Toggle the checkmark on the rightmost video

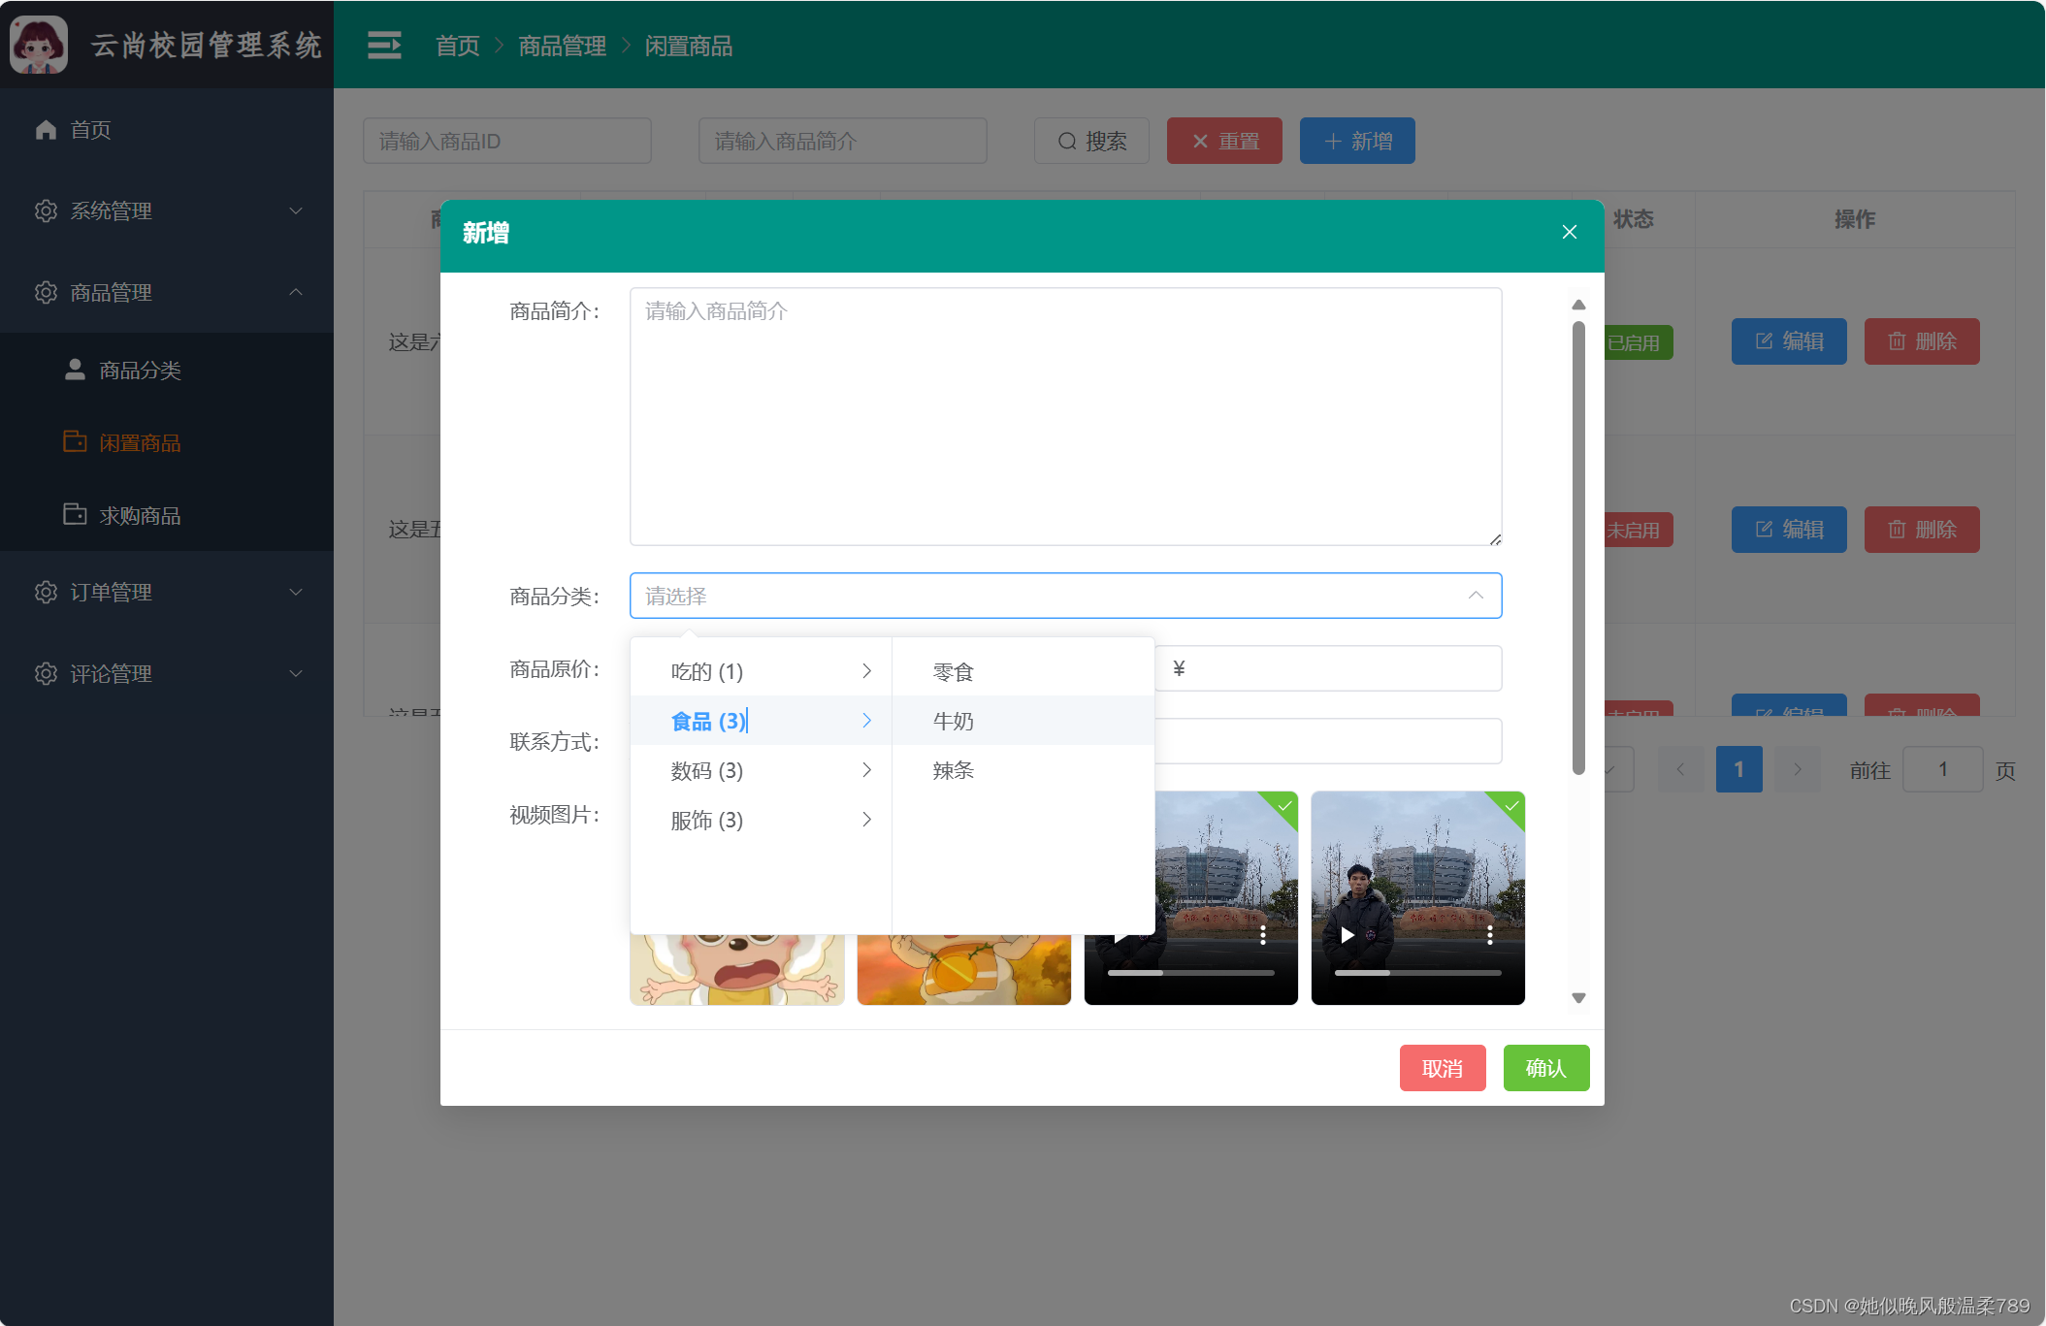pos(1511,806)
